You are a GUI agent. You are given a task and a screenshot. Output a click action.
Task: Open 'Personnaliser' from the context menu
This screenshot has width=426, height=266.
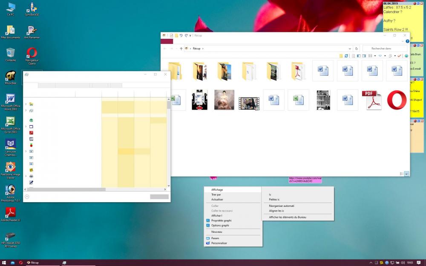pos(219,243)
